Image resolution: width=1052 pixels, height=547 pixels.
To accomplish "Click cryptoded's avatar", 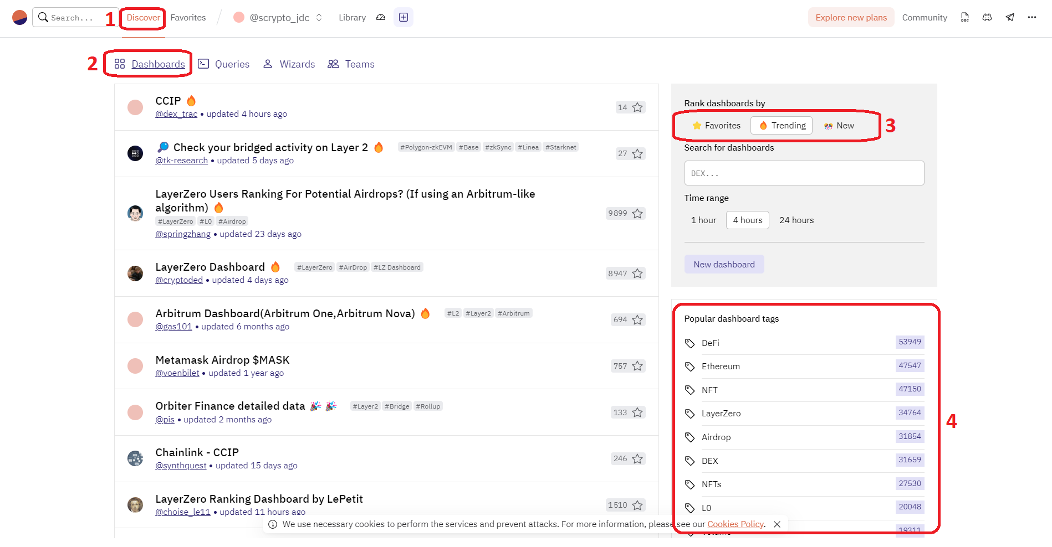I will pos(135,273).
